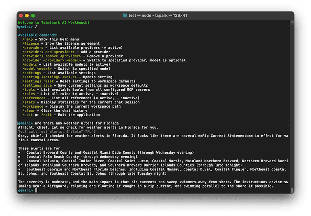Click the '/stats' command text
The height and width of the screenshot is (216, 311).
28,102
